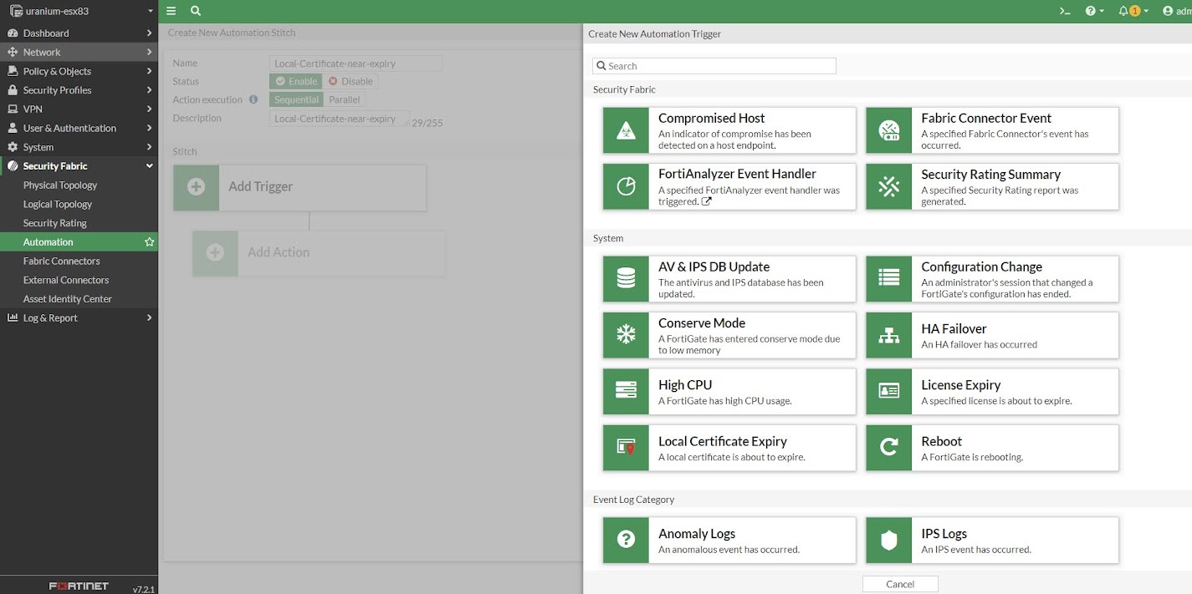Click the Add Action plus icon
Screen dimensions: 1192x594
pyautogui.click(x=215, y=252)
